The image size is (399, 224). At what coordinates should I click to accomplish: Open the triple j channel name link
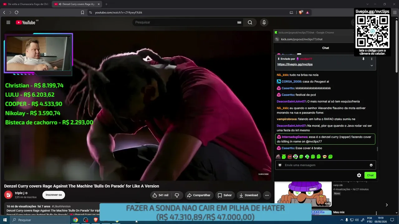pos(19,193)
